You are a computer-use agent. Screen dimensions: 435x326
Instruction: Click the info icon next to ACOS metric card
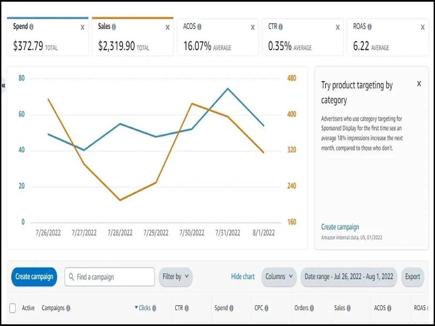click(x=199, y=27)
